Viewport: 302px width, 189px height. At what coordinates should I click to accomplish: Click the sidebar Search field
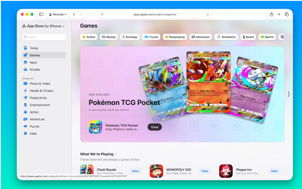[44, 37]
